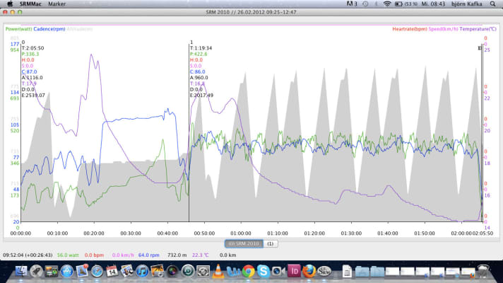Open the Marker menu
The image size is (503, 283).
57,4
